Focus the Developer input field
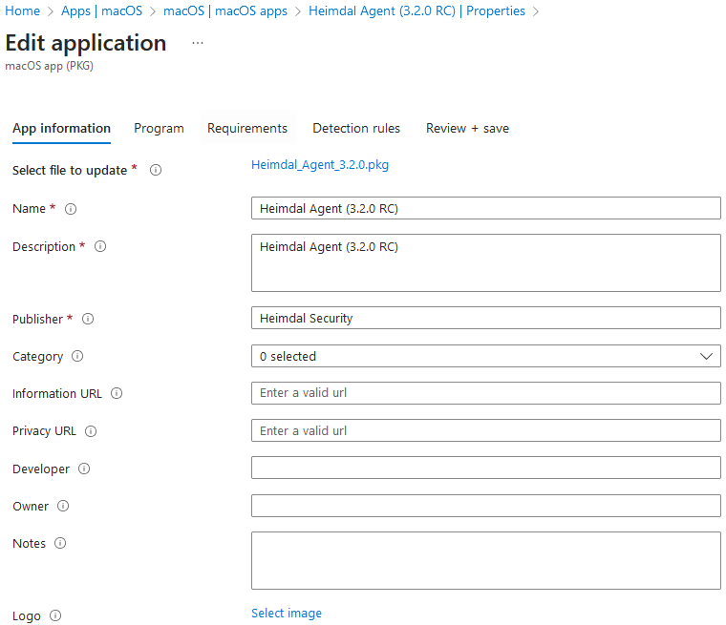The image size is (726, 625). coord(485,468)
